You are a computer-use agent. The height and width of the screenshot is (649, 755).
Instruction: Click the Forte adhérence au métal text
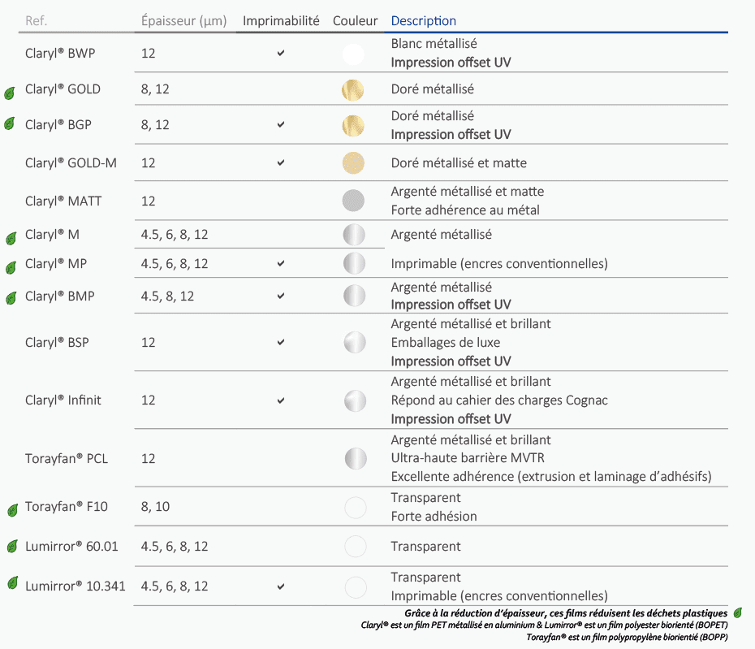tap(465, 210)
